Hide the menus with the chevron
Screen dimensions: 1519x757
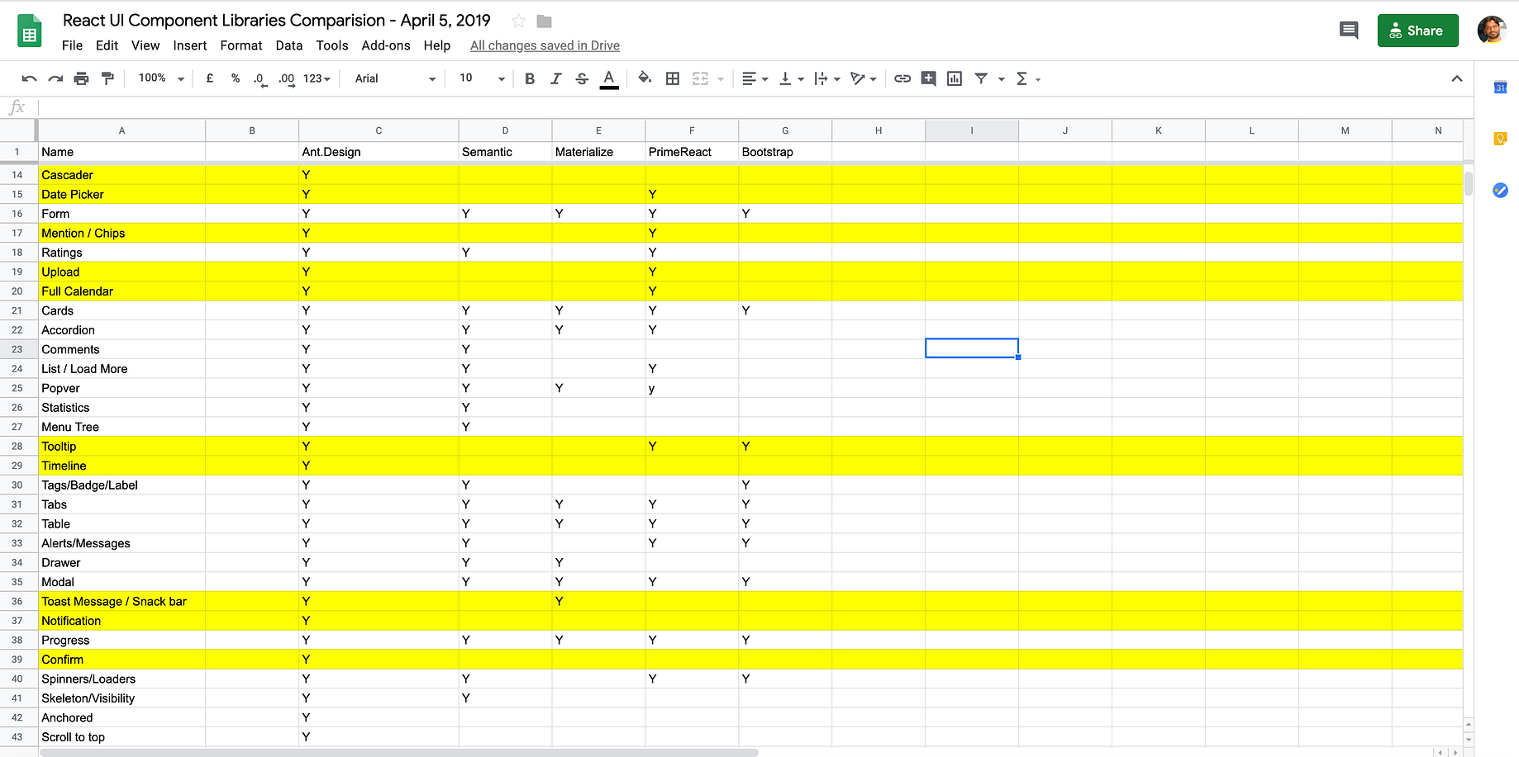[x=1456, y=78]
